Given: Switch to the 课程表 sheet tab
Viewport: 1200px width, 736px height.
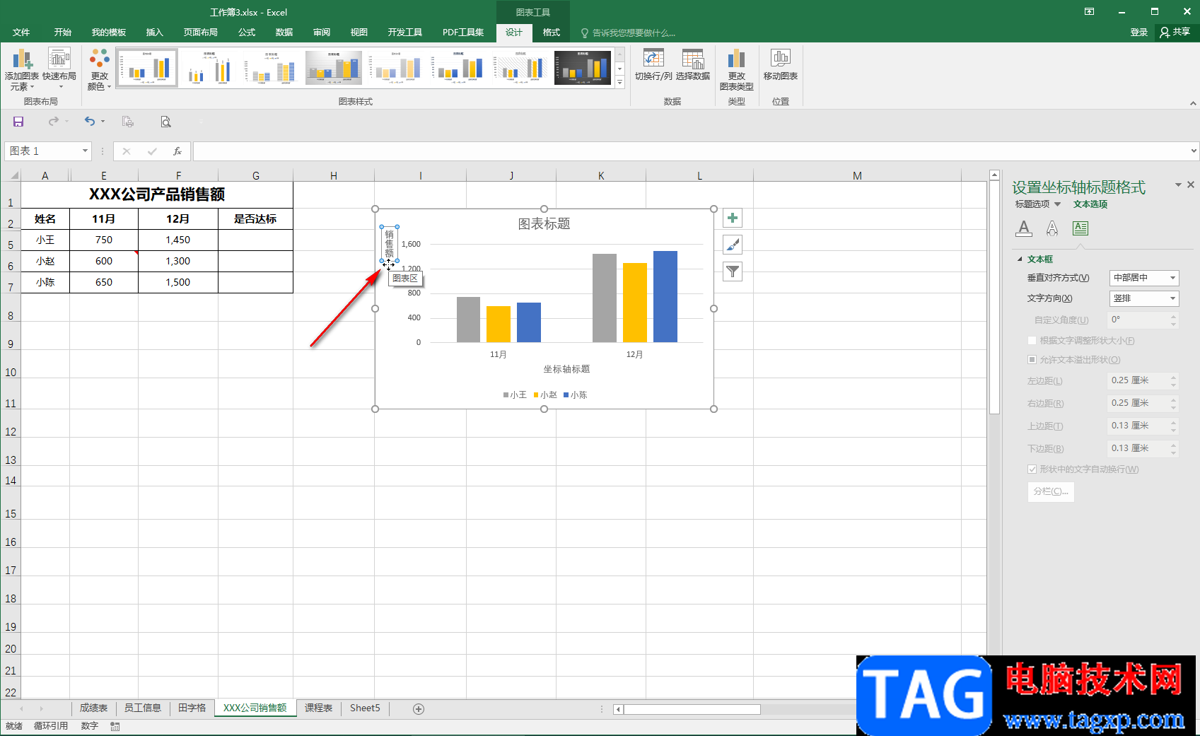Looking at the screenshot, I should [x=318, y=708].
